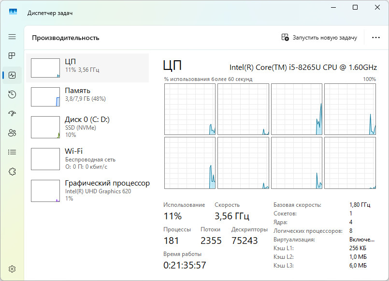Viewport: 389px width, 281px height.
Task: Click the Task Manager title bar icon
Action: (13, 11)
